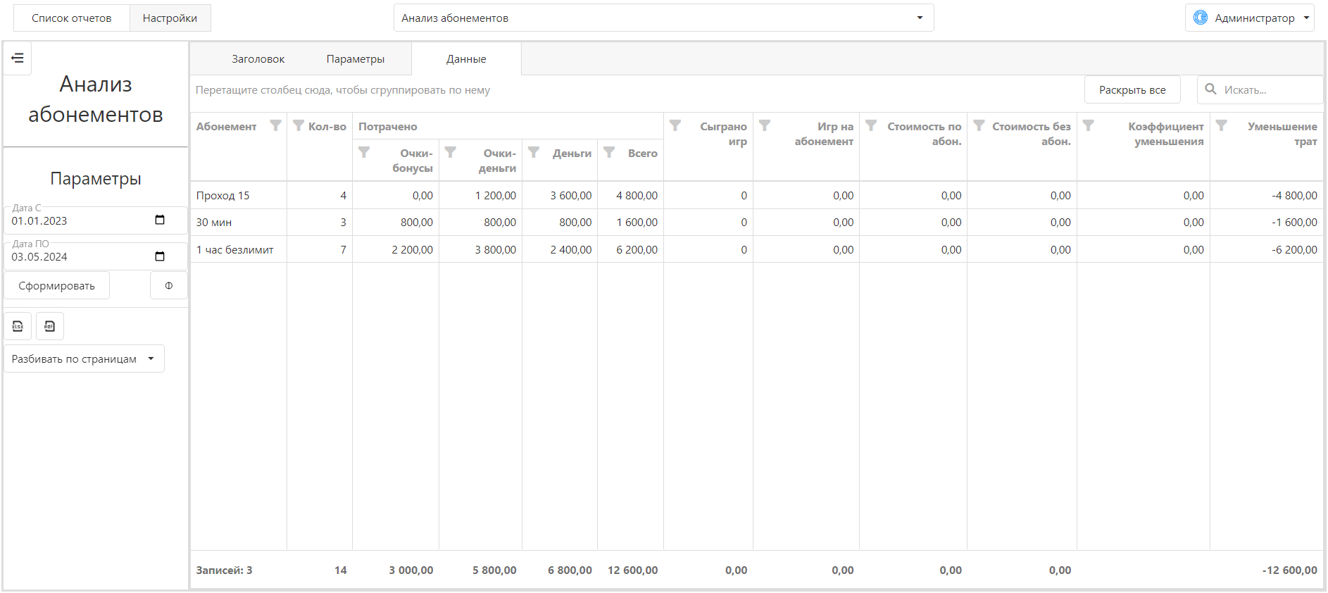1328x593 pixels.
Task: Open the calendar picker for Дата С
Action: (160, 220)
